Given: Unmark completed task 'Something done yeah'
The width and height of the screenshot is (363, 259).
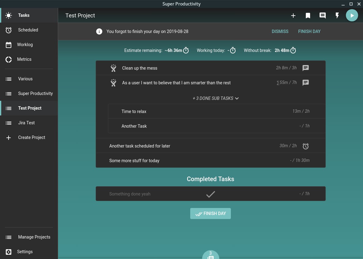Looking at the screenshot, I should 210,194.
